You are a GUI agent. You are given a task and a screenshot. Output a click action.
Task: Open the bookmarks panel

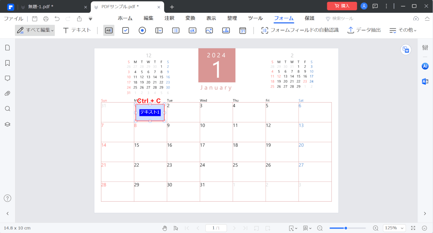coord(8,63)
